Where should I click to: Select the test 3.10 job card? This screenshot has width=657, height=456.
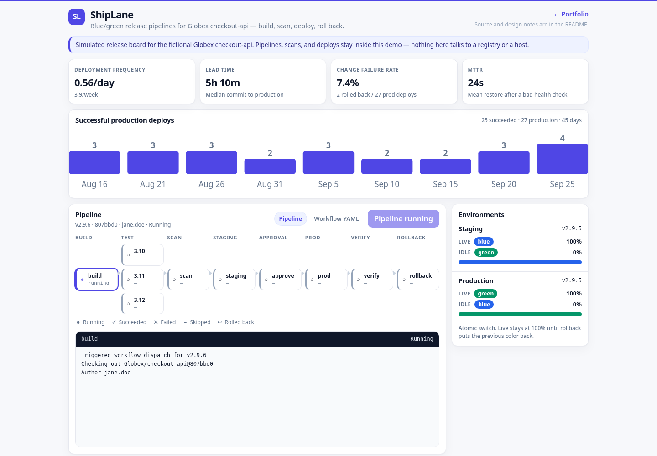click(142, 255)
